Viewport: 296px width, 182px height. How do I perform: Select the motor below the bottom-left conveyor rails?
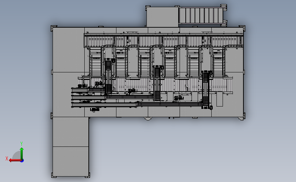95,110
